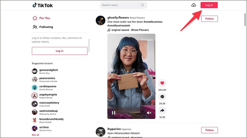Select peaceramics username

point(47,78)
